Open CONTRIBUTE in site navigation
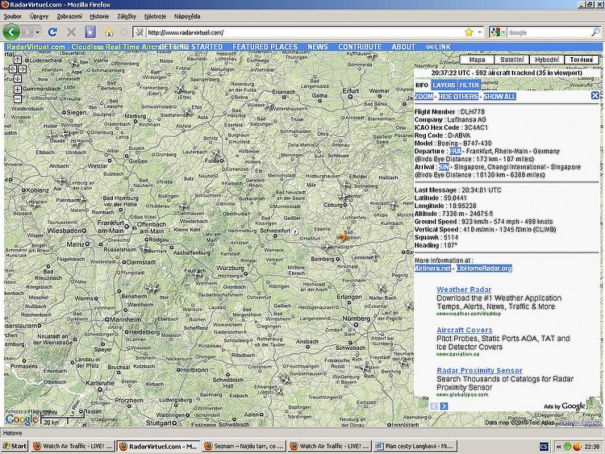Screen dimensions: 605x454 360,47
